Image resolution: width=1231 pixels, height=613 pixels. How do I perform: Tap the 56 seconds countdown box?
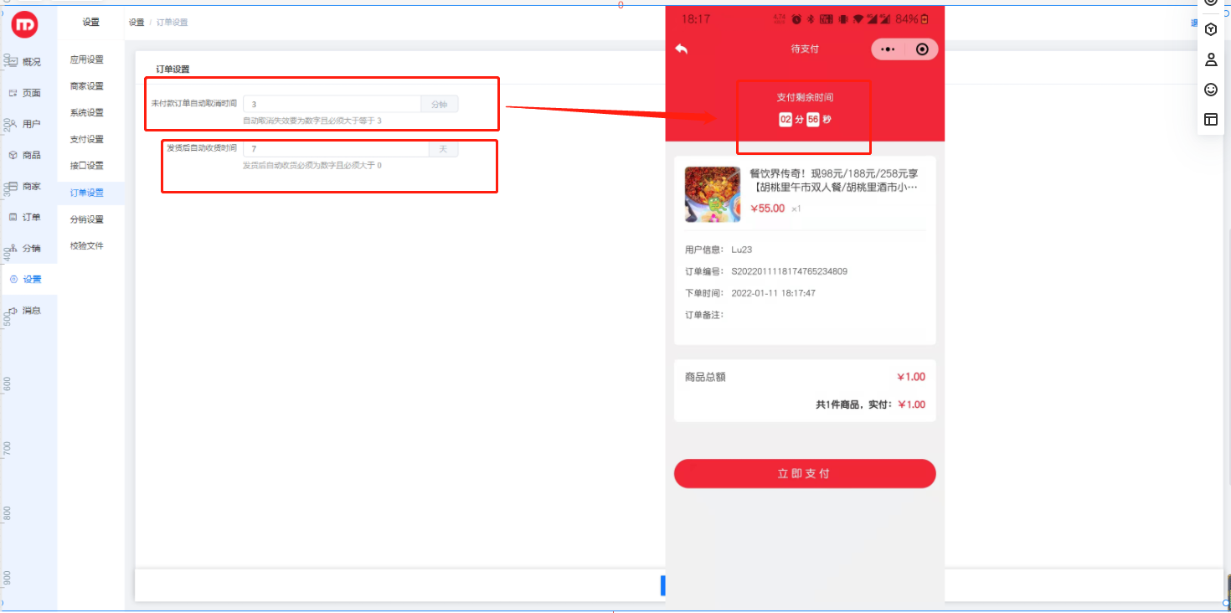tap(813, 120)
